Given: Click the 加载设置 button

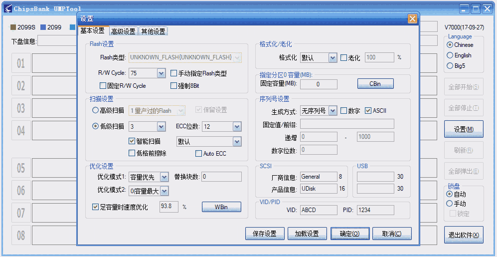Looking at the screenshot, I should (x=307, y=234).
